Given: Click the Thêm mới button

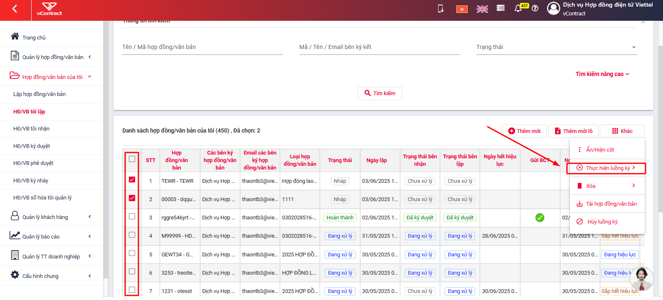Looking at the screenshot, I should (x=524, y=131).
